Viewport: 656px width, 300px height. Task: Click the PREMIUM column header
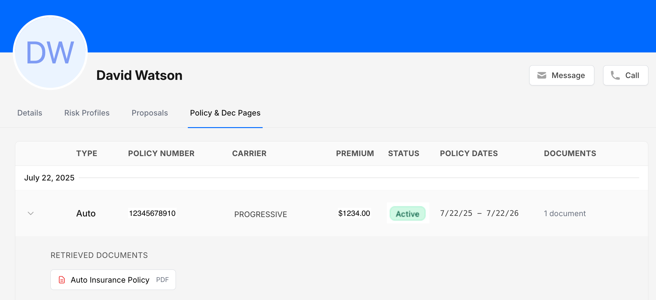coord(355,153)
